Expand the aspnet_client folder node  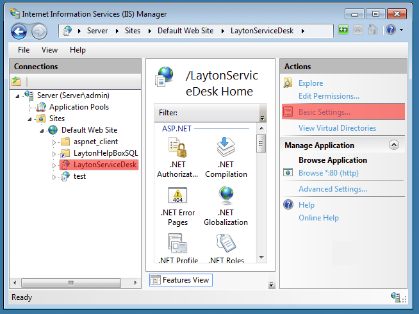pos(54,142)
